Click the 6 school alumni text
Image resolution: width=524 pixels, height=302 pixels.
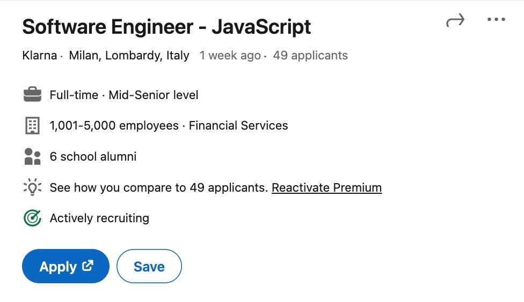point(93,157)
